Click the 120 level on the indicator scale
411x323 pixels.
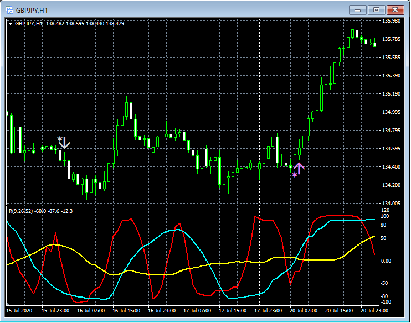click(x=385, y=210)
